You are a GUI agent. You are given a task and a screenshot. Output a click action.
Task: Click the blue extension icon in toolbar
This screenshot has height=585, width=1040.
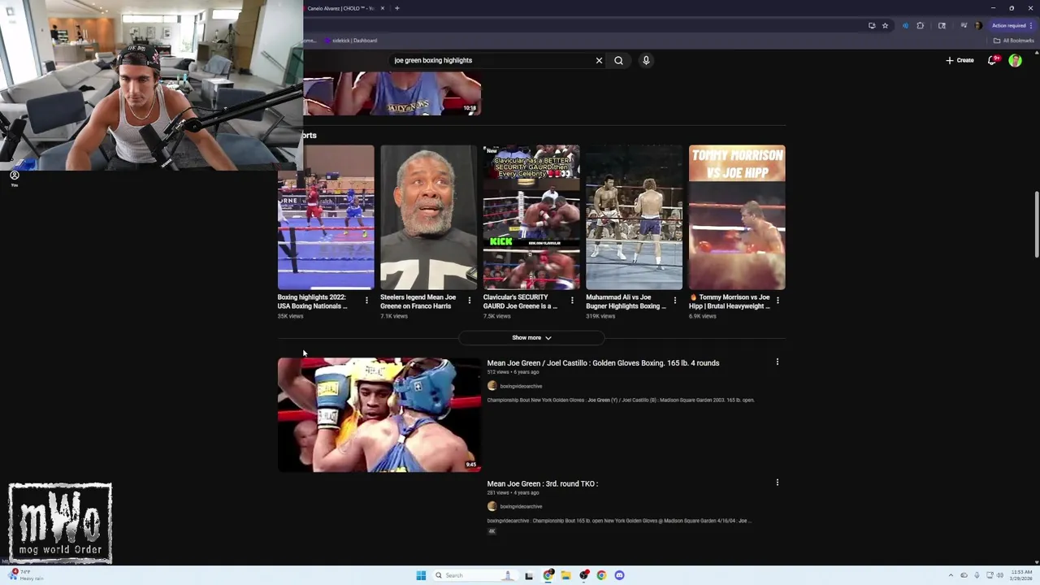(905, 25)
